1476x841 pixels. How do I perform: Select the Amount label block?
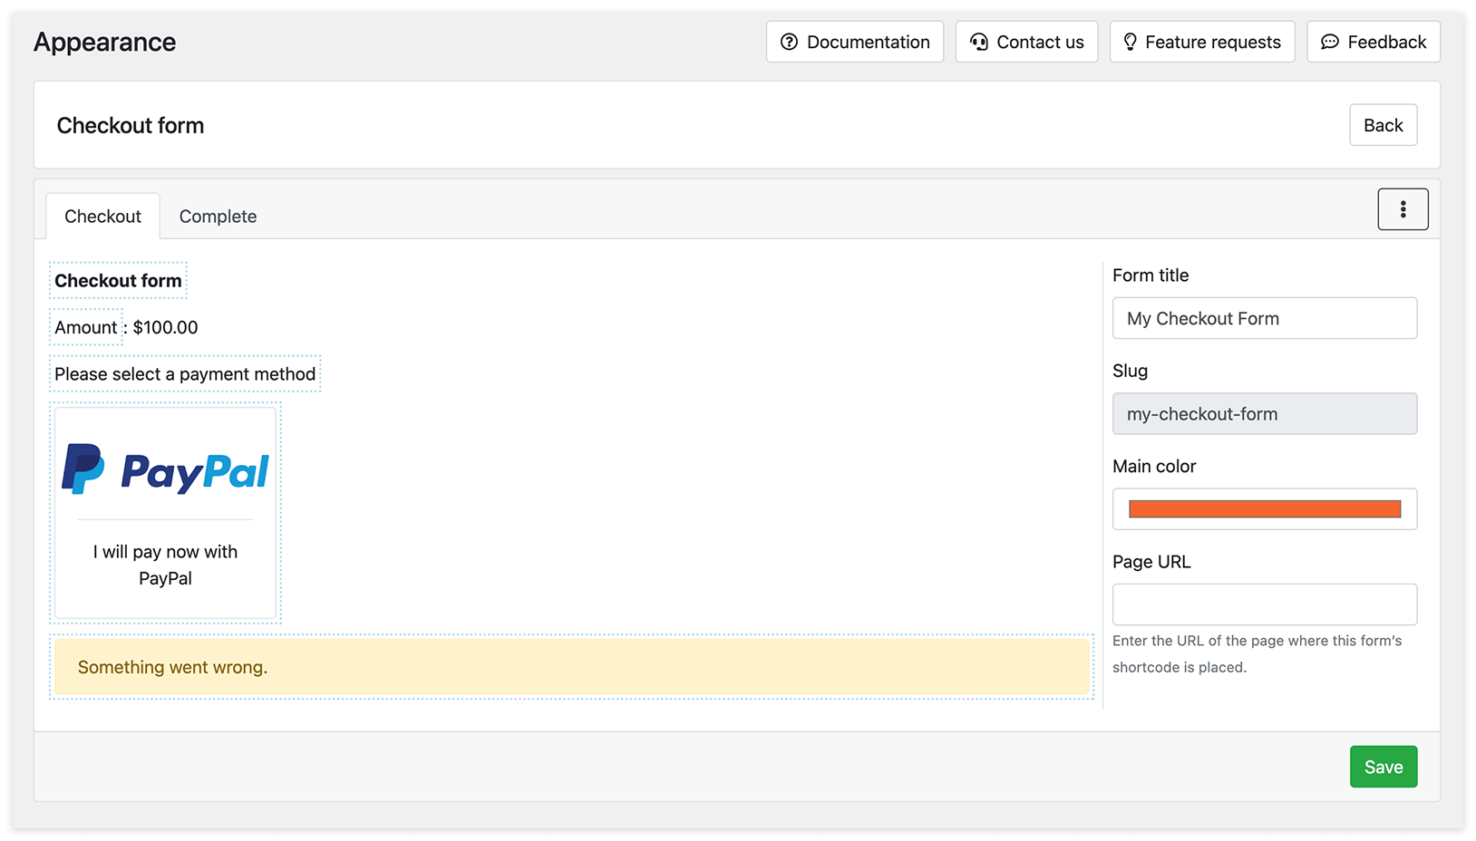click(x=86, y=327)
